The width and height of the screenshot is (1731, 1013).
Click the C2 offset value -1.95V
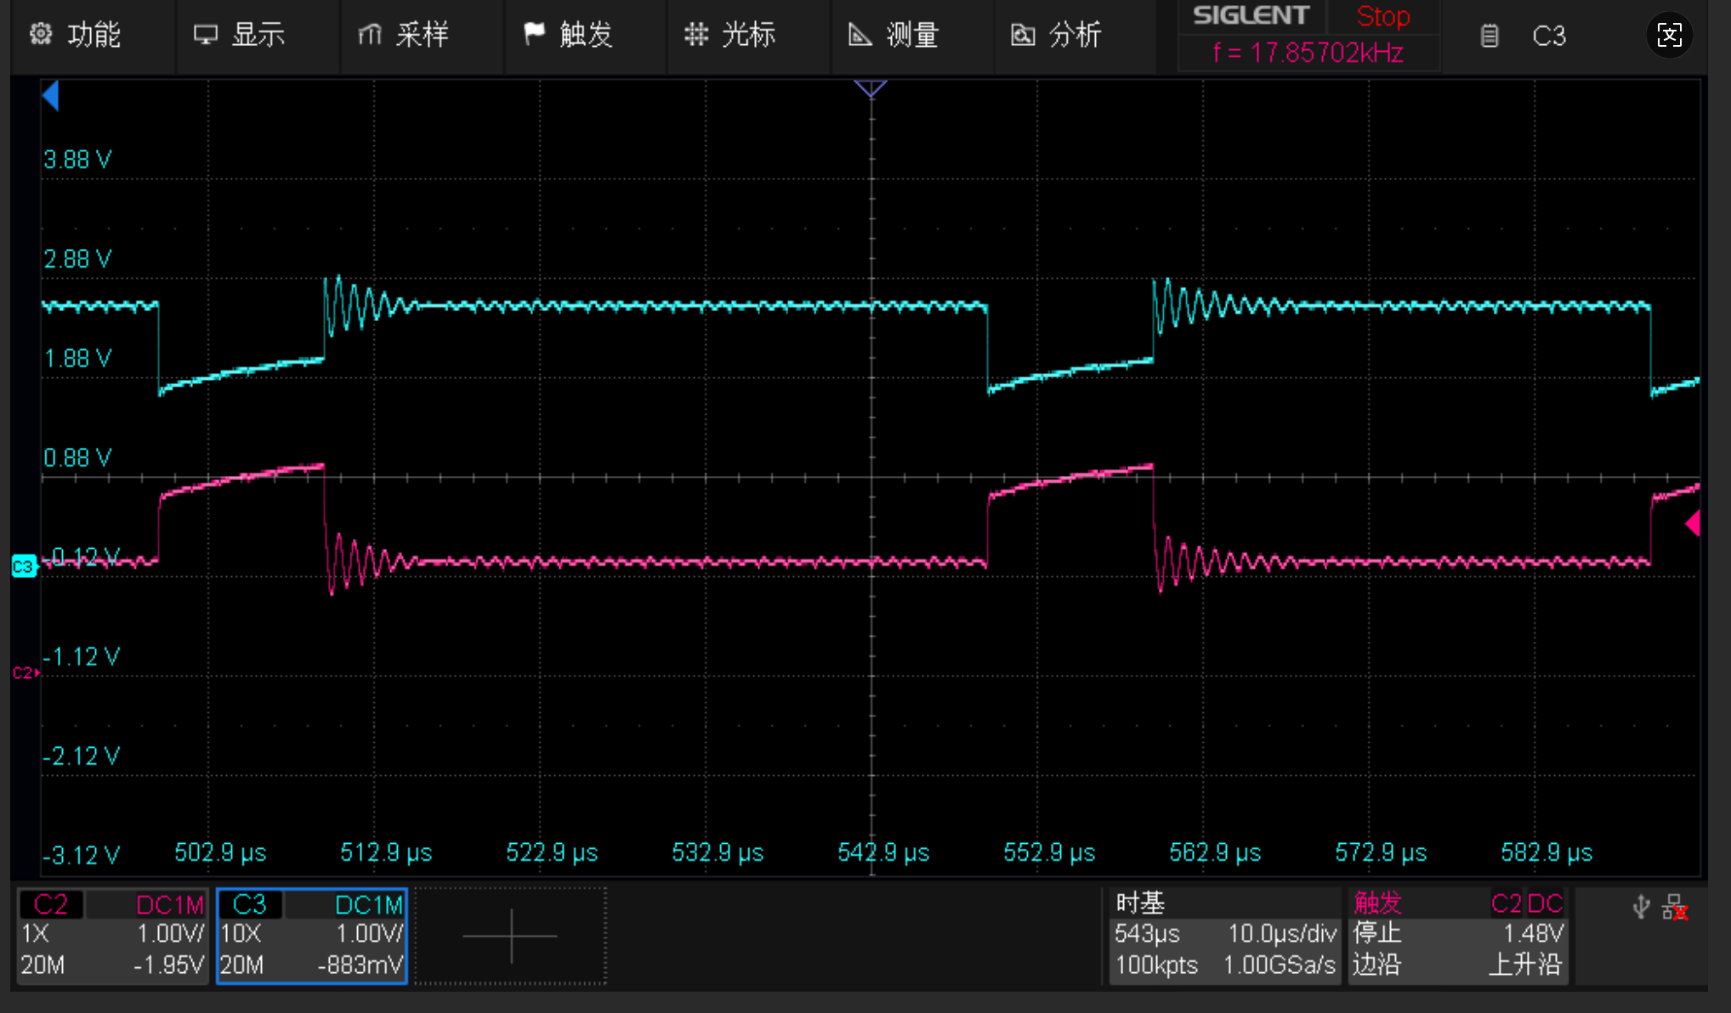[168, 965]
